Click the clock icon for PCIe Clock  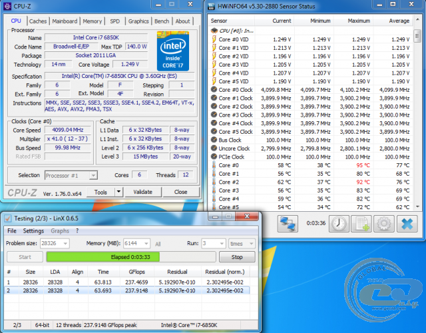(x=214, y=157)
